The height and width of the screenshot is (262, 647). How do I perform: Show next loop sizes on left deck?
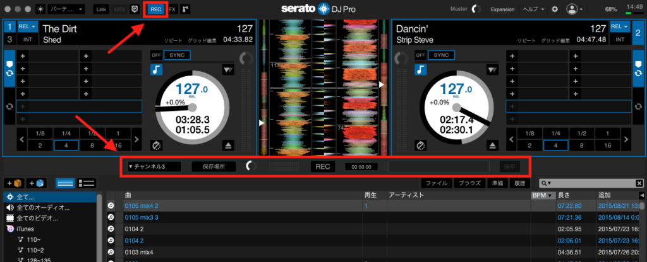click(x=136, y=140)
